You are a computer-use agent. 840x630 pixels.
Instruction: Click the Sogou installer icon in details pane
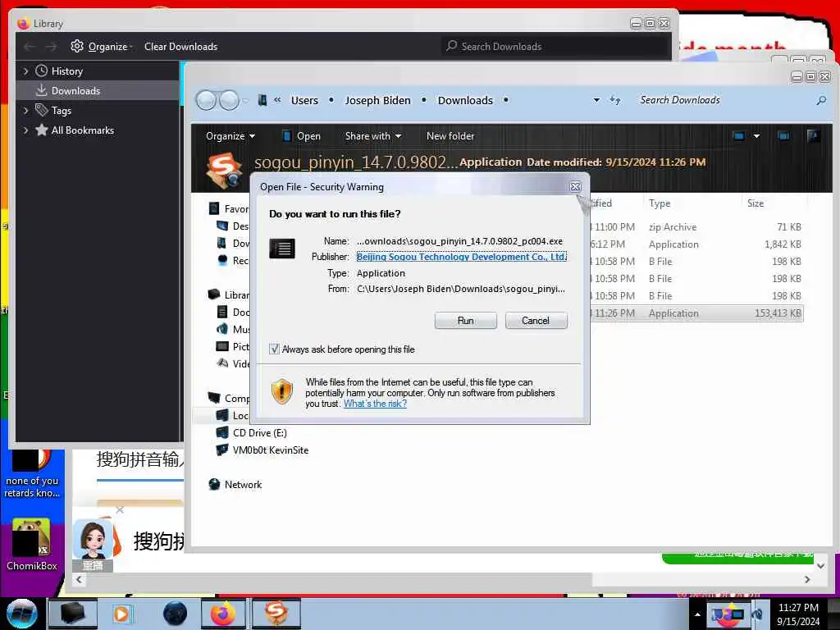pyautogui.click(x=224, y=171)
